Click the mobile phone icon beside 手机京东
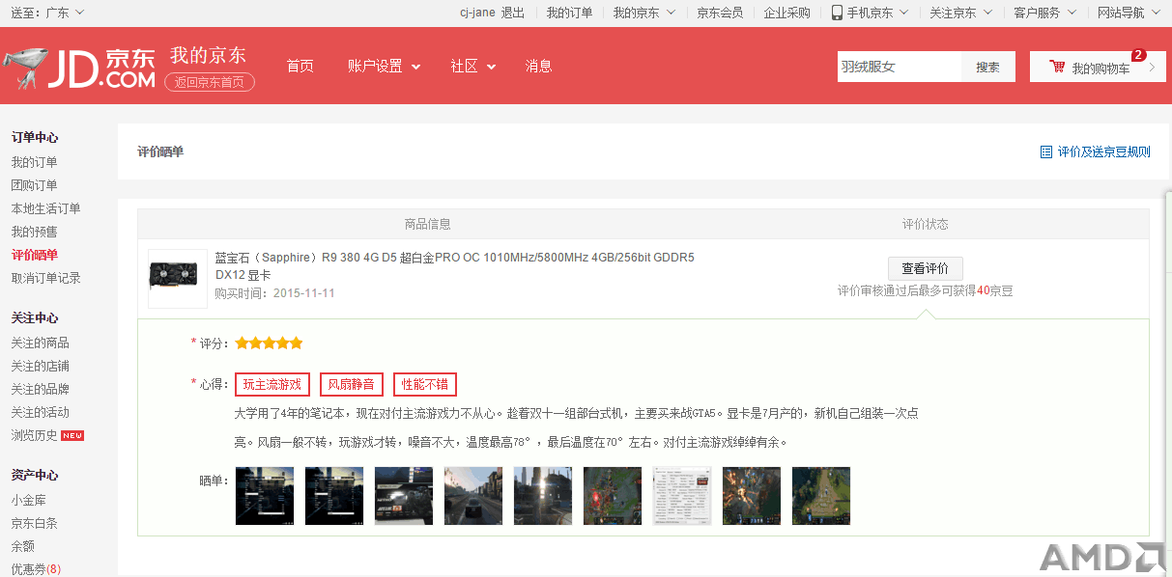The image size is (1172, 577). pyautogui.click(x=837, y=13)
